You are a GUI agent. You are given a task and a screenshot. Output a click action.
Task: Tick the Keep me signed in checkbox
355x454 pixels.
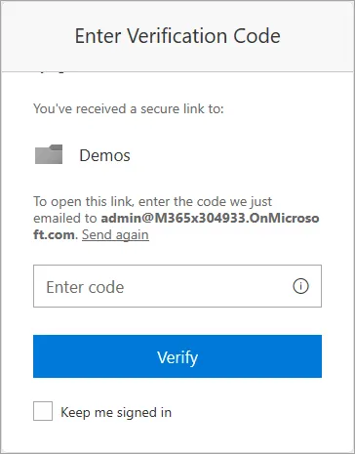click(43, 411)
